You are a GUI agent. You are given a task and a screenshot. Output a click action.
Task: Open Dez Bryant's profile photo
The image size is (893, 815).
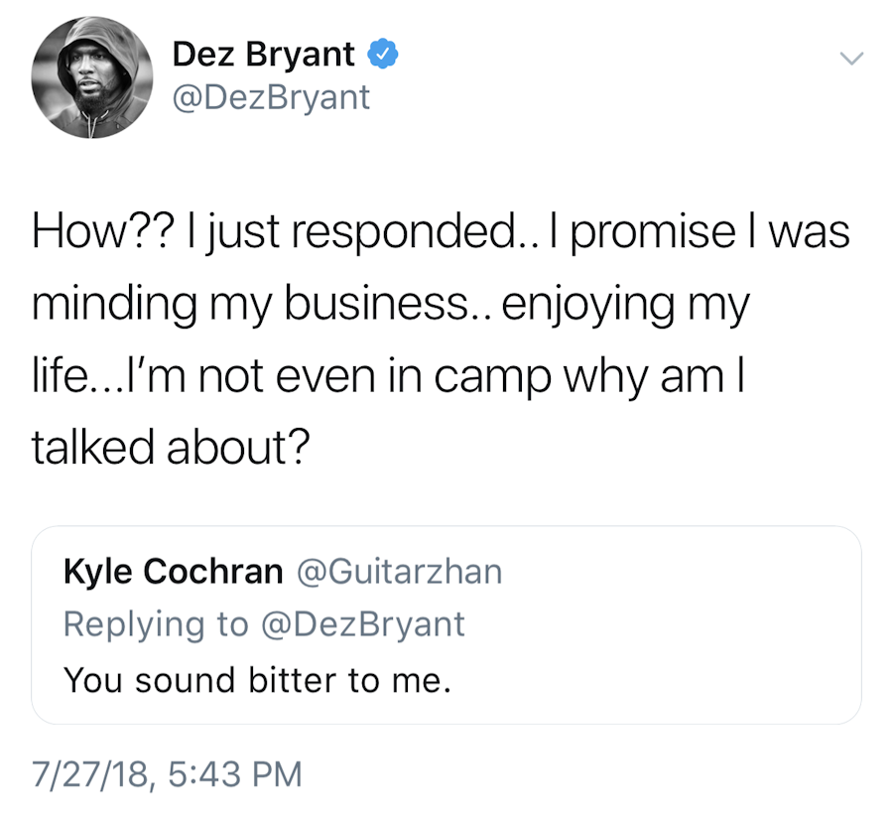pyautogui.click(x=90, y=75)
